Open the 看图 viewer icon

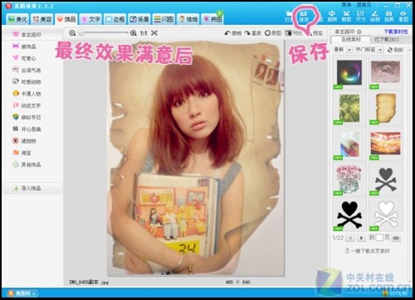coord(403,17)
